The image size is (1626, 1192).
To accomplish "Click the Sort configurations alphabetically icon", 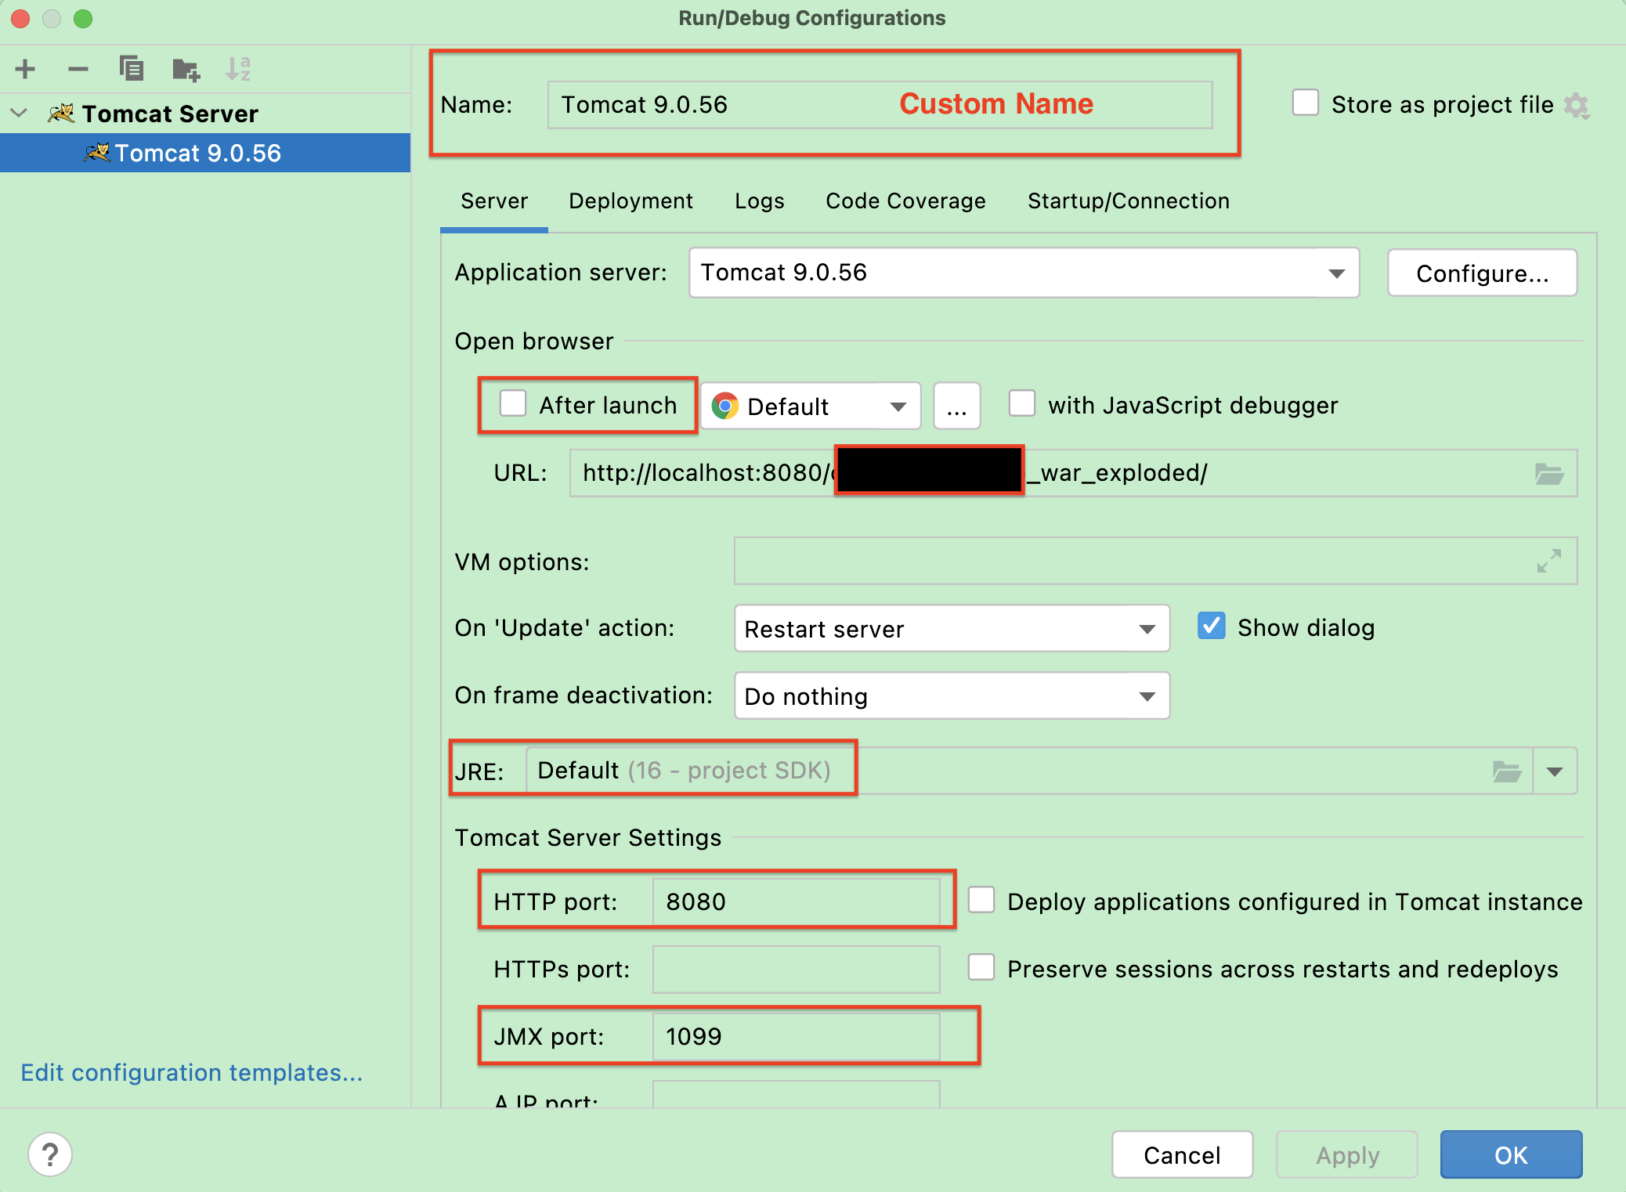I will 238,69.
